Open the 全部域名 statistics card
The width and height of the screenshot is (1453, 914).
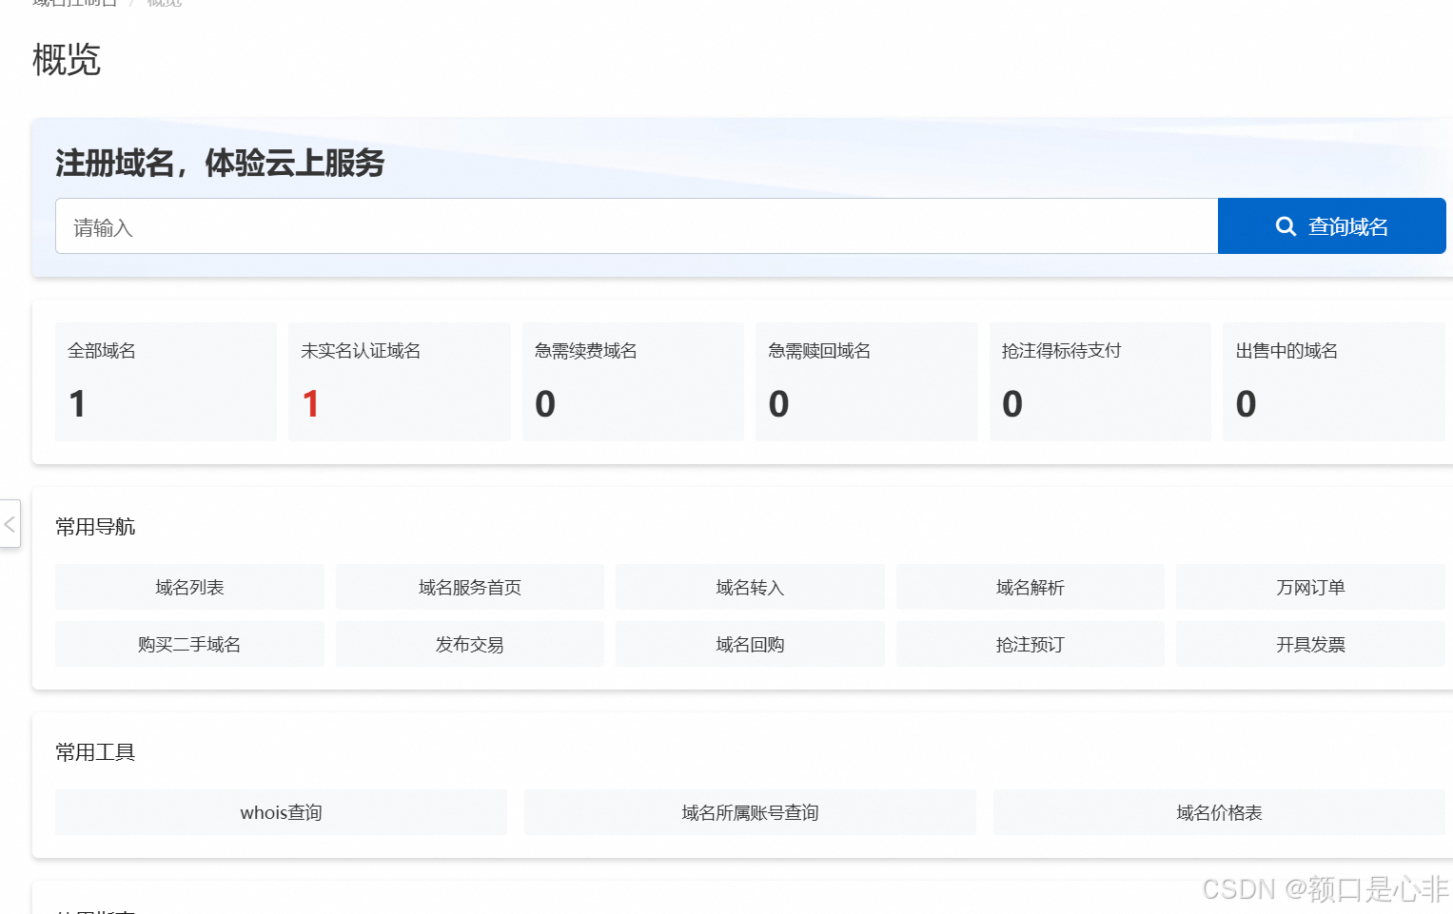point(166,380)
